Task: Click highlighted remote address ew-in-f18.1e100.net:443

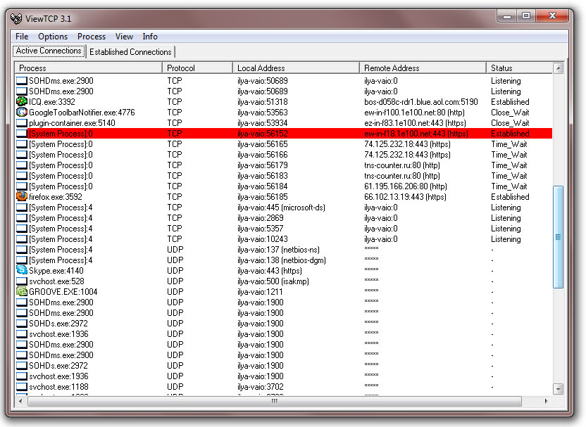Action: [416, 133]
